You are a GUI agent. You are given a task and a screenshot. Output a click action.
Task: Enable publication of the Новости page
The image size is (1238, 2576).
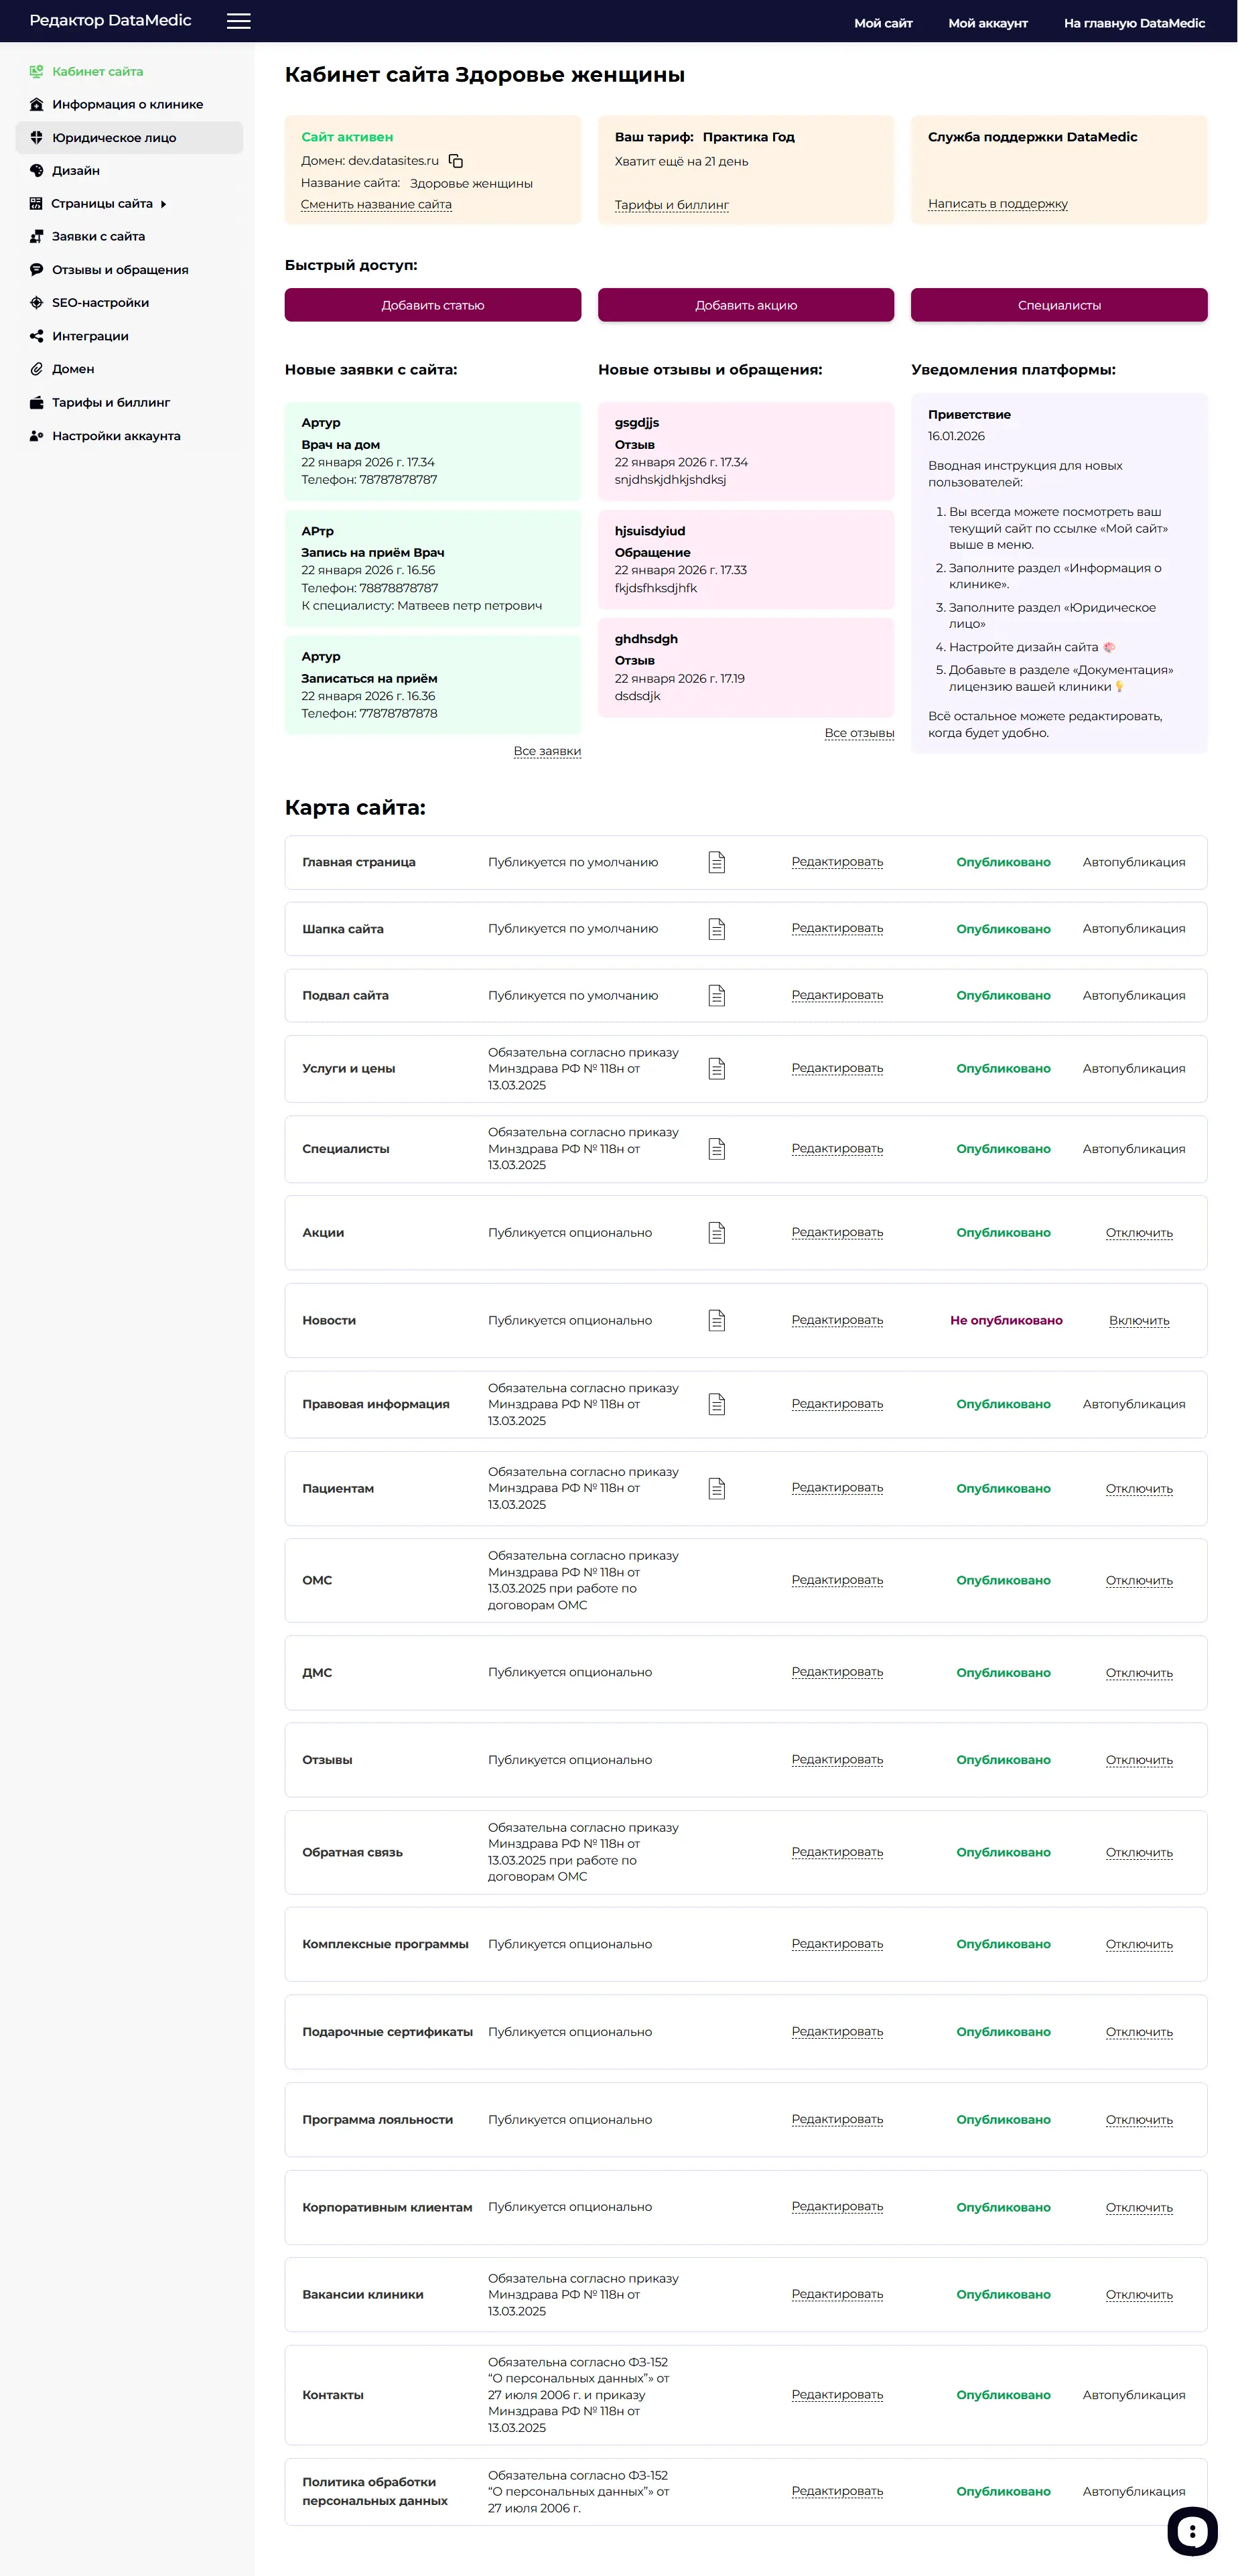1138,1320
